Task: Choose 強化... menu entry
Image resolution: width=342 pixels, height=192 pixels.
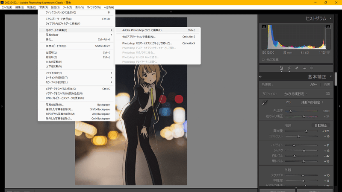Action: click(77, 39)
